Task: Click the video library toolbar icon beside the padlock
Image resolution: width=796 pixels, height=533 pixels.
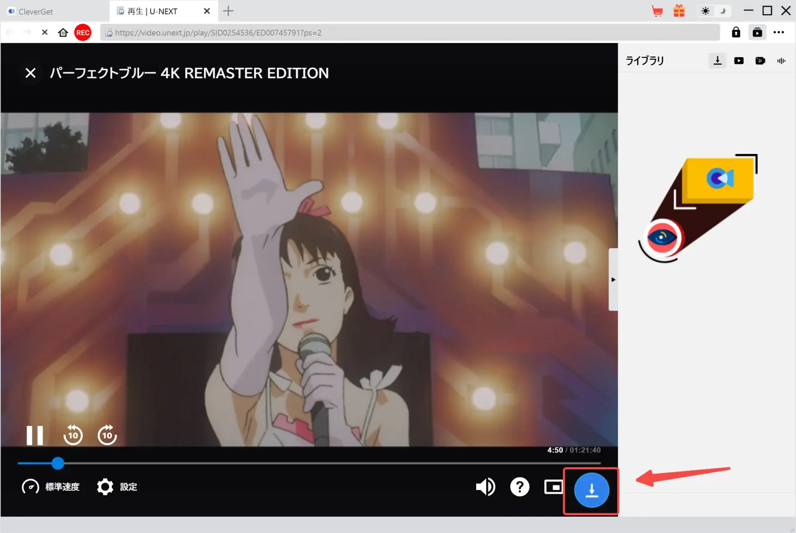Action: coord(758,33)
